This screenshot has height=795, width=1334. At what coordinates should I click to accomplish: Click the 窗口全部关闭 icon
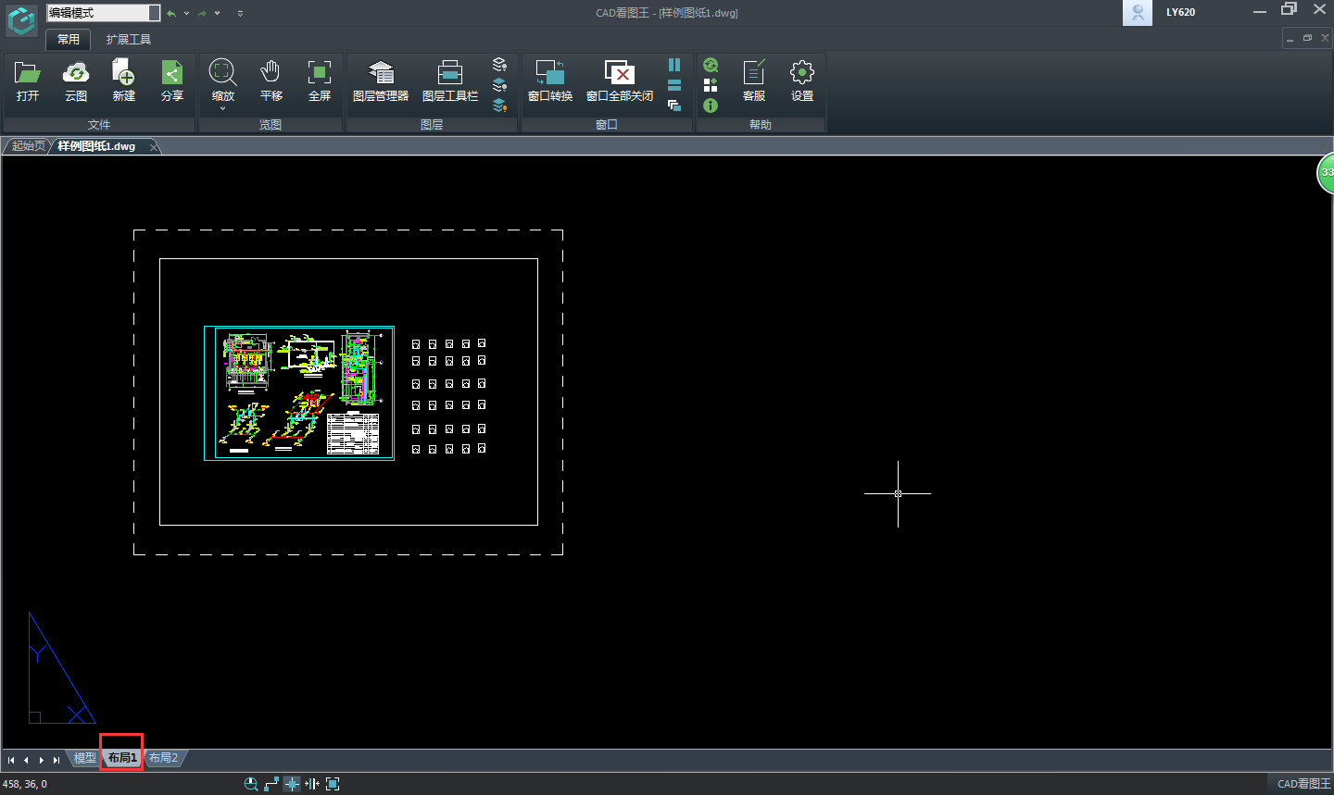[619, 81]
